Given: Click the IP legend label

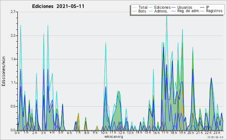Looking at the screenshot, I should [208, 7].
